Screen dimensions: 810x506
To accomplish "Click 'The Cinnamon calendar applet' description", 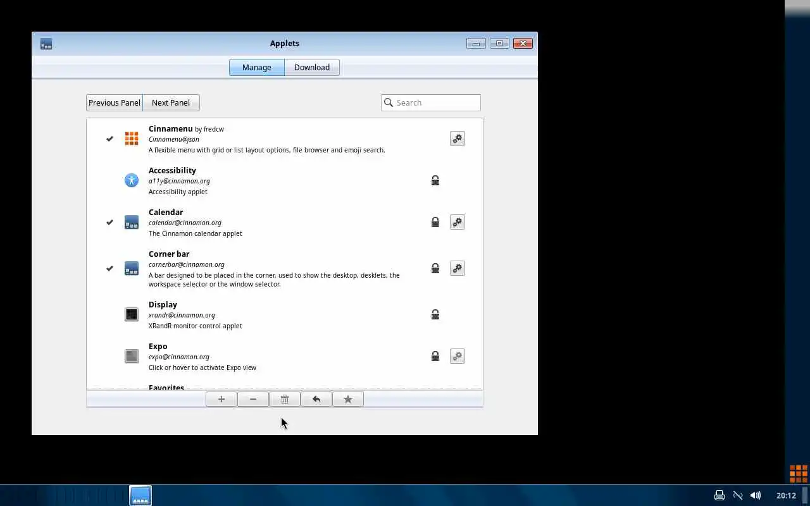I will [196, 233].
